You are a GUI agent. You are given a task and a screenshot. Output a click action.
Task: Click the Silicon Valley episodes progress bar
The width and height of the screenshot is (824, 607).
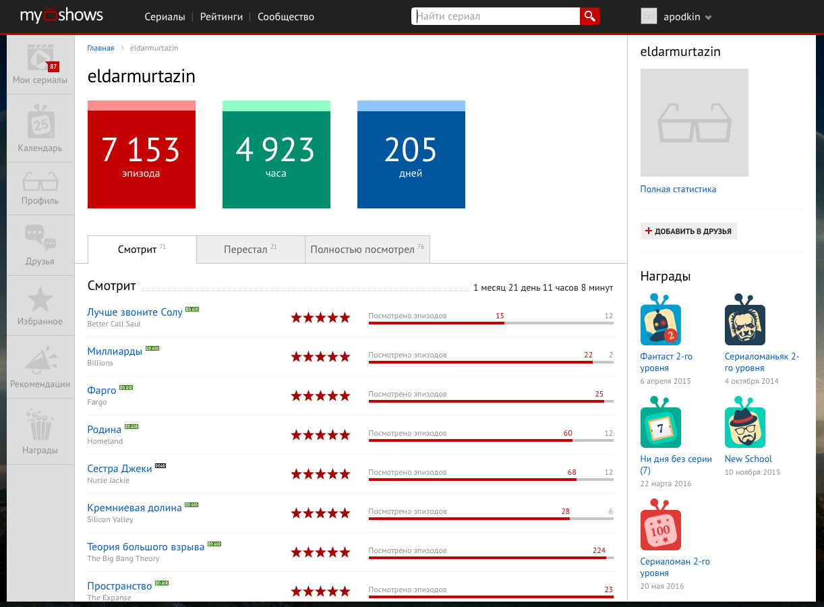pyautogui.click(x=491, y=519)
